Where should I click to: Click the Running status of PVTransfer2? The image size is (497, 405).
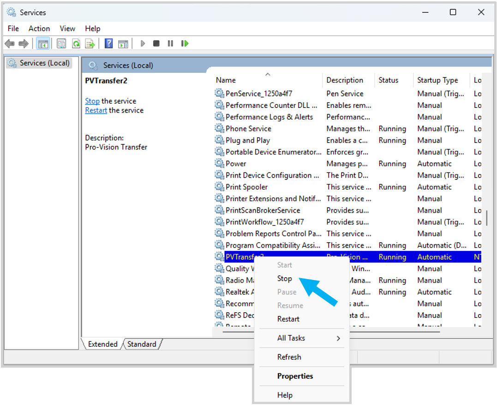click(392, 257)
